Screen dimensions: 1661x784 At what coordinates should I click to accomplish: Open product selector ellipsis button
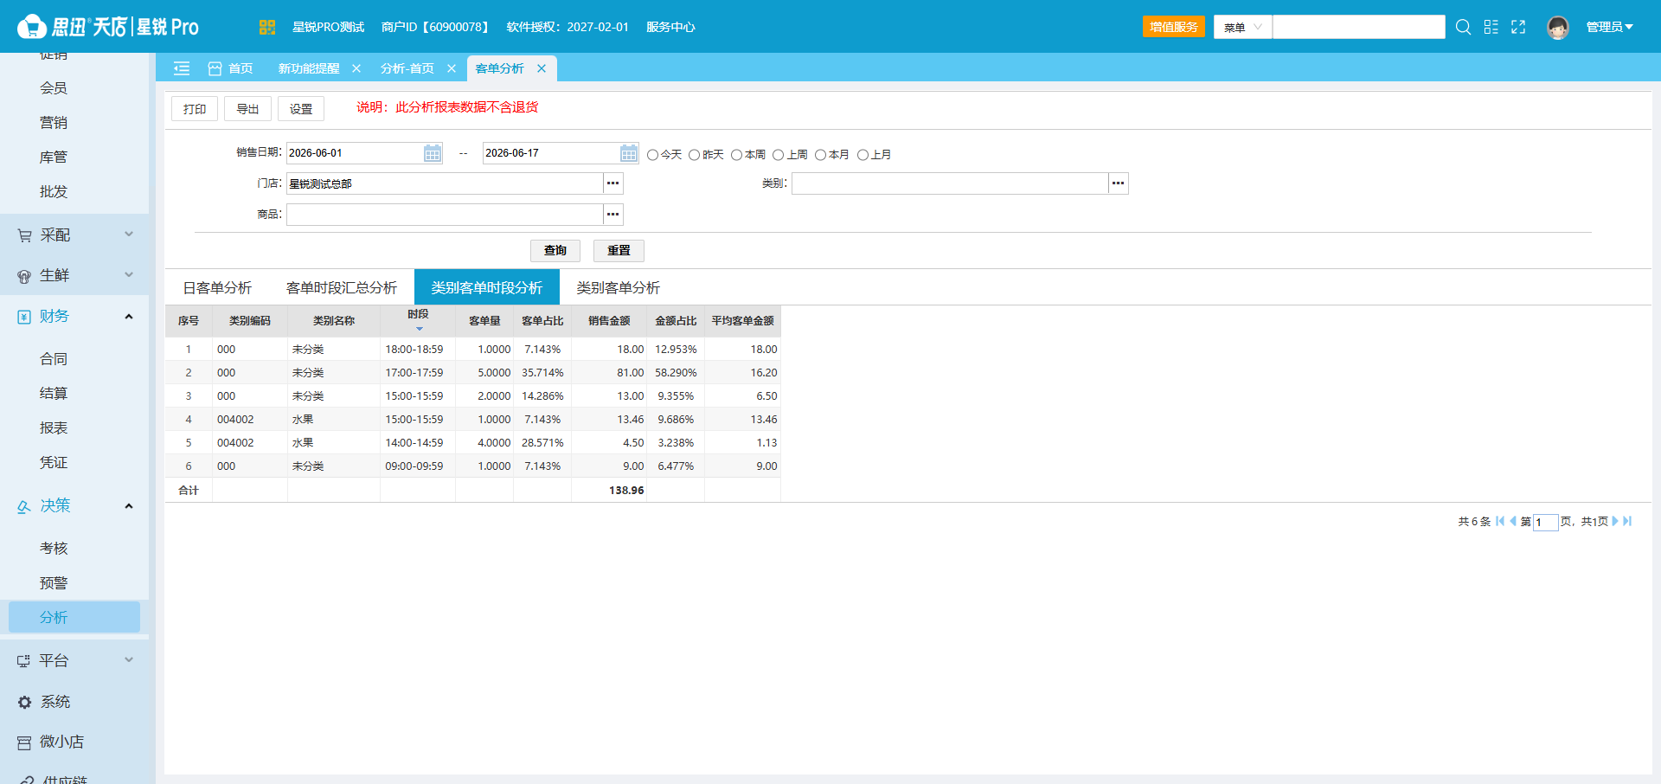click(613, 215)
